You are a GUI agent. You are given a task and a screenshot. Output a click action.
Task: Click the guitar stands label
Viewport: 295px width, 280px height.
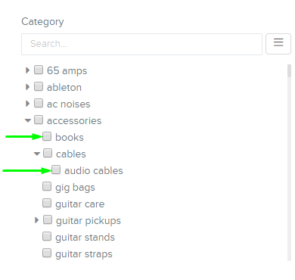pyautogui.click(x=85, y=238)
